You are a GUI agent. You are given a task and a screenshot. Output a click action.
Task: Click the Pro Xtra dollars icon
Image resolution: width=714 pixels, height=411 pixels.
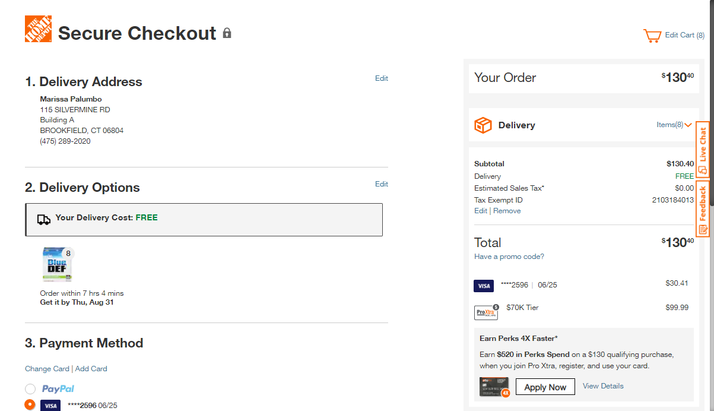[x=486, y=312]
